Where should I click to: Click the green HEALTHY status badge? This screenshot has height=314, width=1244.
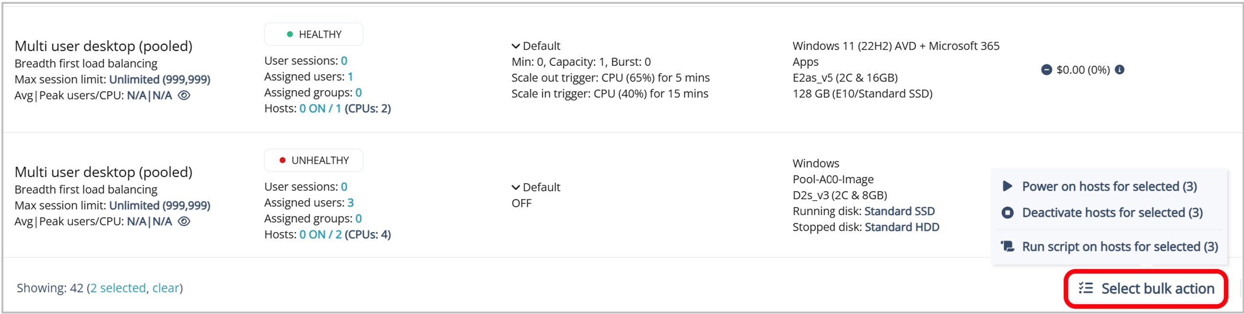click(313, 35)
